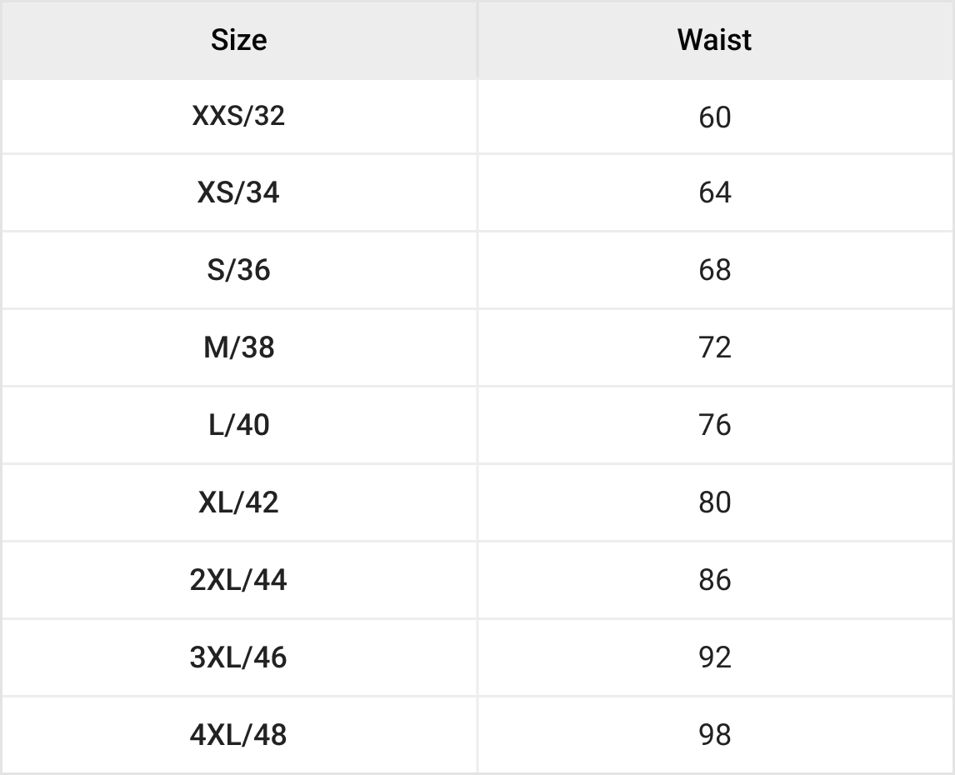Select the 3XL/46 size cell
This screenshot has height=775, width=955.
tap(238, 657)
